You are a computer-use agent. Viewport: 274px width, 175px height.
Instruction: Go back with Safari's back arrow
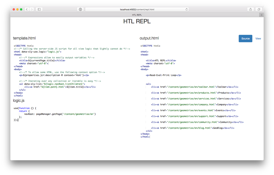click(x=27, y=9)
